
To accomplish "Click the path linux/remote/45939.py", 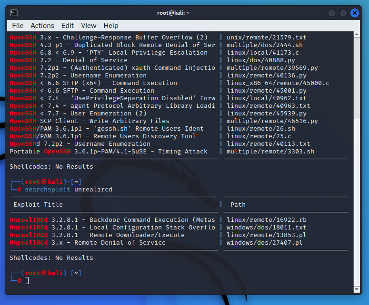I will pos(267,114).
